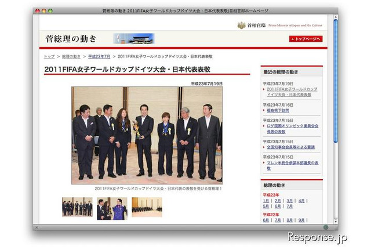Click the yellow minimize window button

44,10
